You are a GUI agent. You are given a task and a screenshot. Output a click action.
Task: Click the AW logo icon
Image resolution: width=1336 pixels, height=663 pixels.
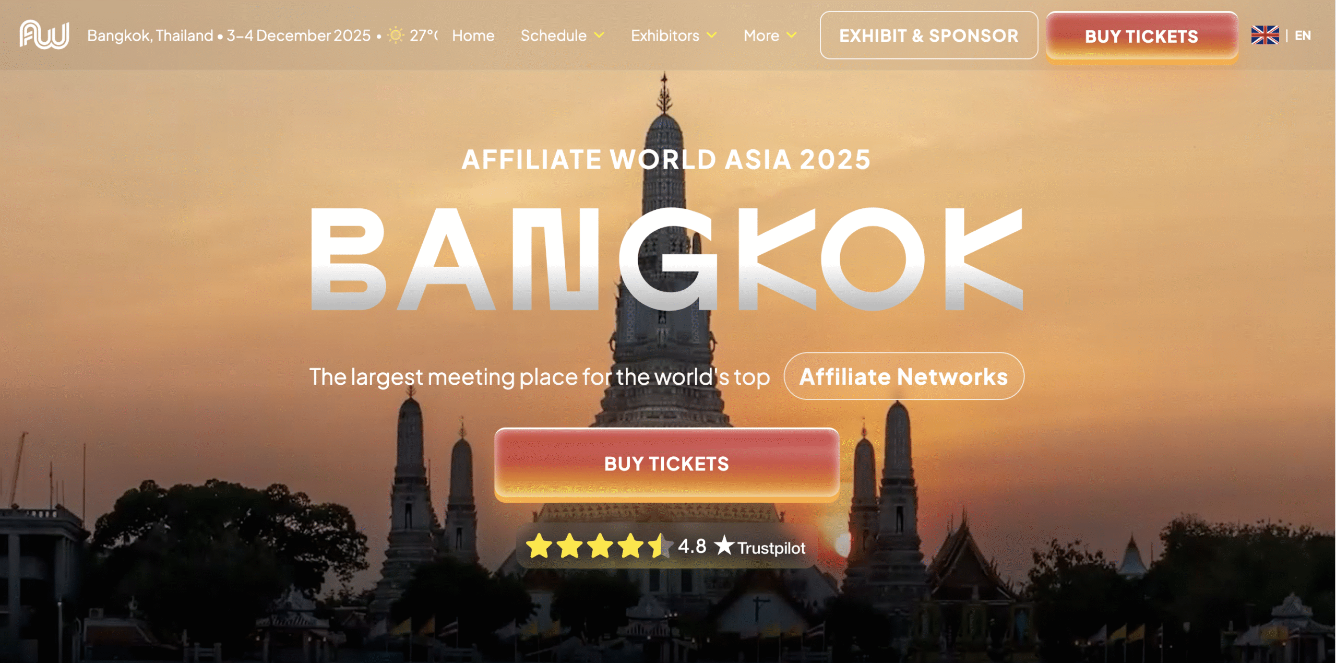pos(44,34)
